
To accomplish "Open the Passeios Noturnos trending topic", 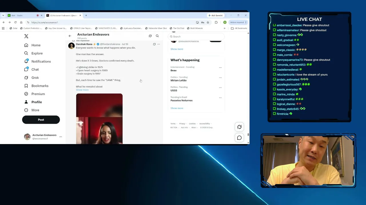I will click(182, 100).
